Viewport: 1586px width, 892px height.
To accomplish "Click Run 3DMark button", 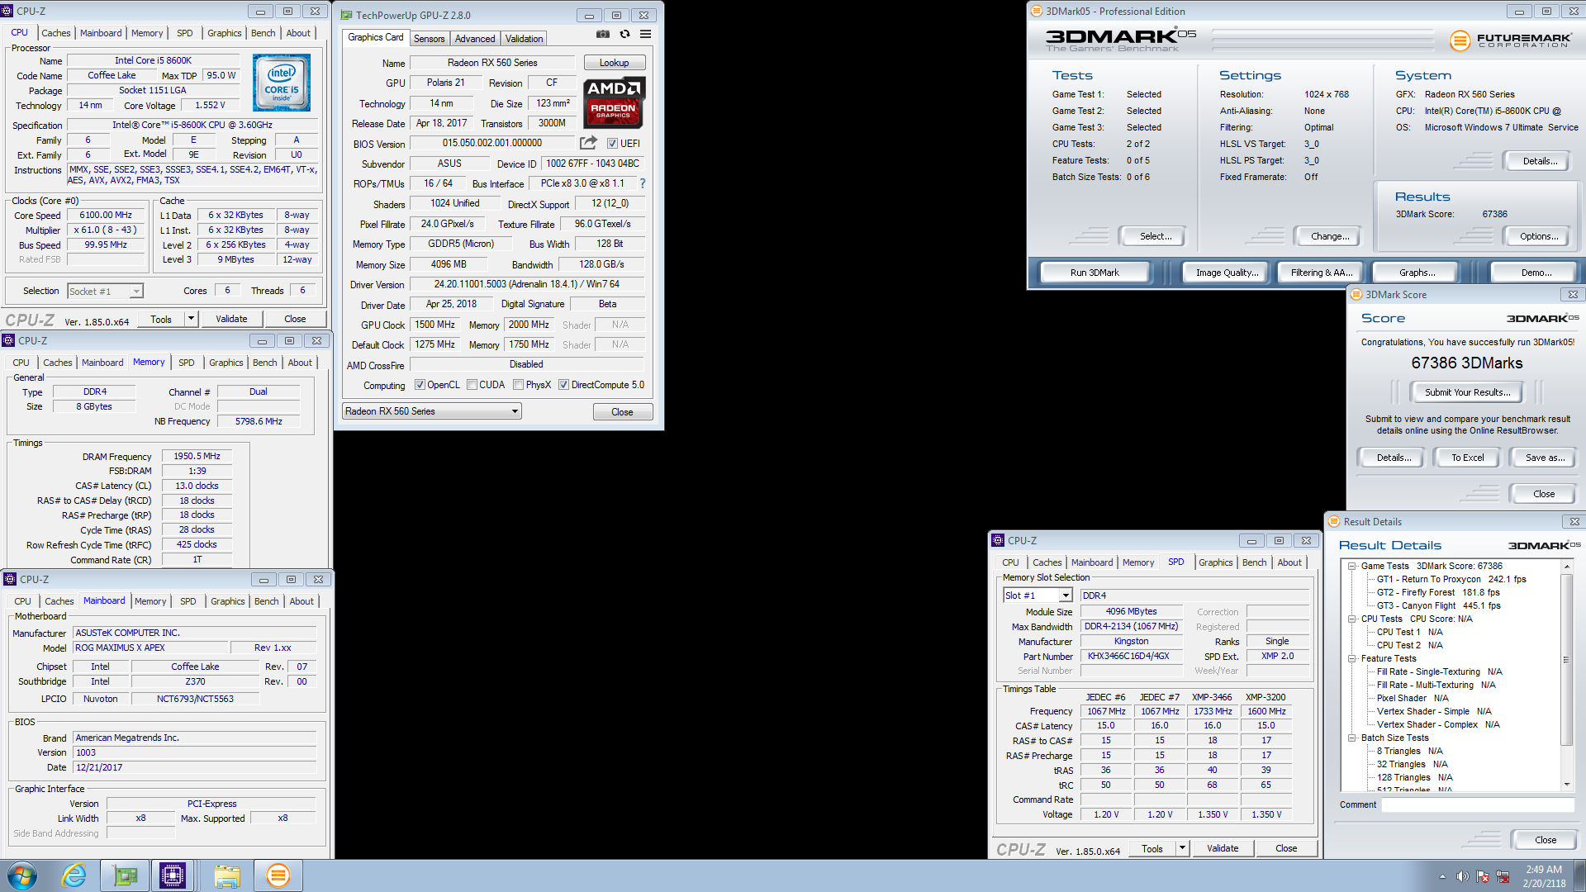I will (x=1095, y=273).
